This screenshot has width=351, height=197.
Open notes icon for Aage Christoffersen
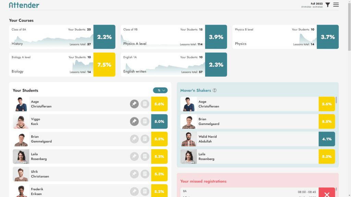[145, 104]
